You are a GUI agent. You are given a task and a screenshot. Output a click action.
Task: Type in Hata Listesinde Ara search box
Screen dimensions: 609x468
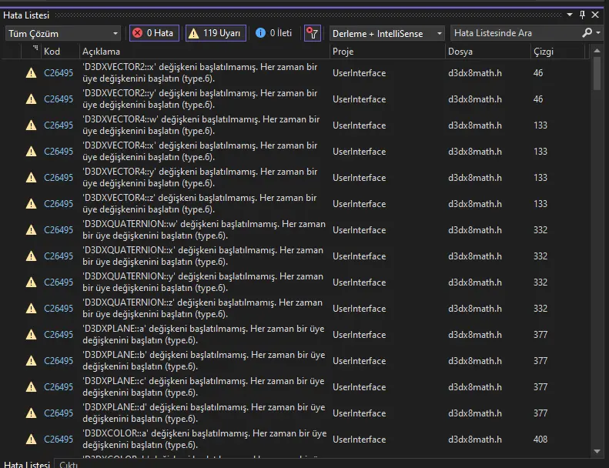tap(514, 33)
